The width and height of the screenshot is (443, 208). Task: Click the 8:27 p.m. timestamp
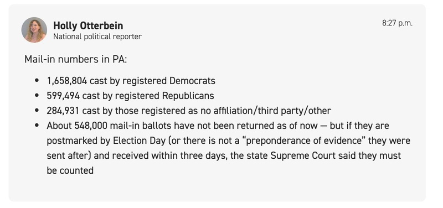tap(397, 23)
